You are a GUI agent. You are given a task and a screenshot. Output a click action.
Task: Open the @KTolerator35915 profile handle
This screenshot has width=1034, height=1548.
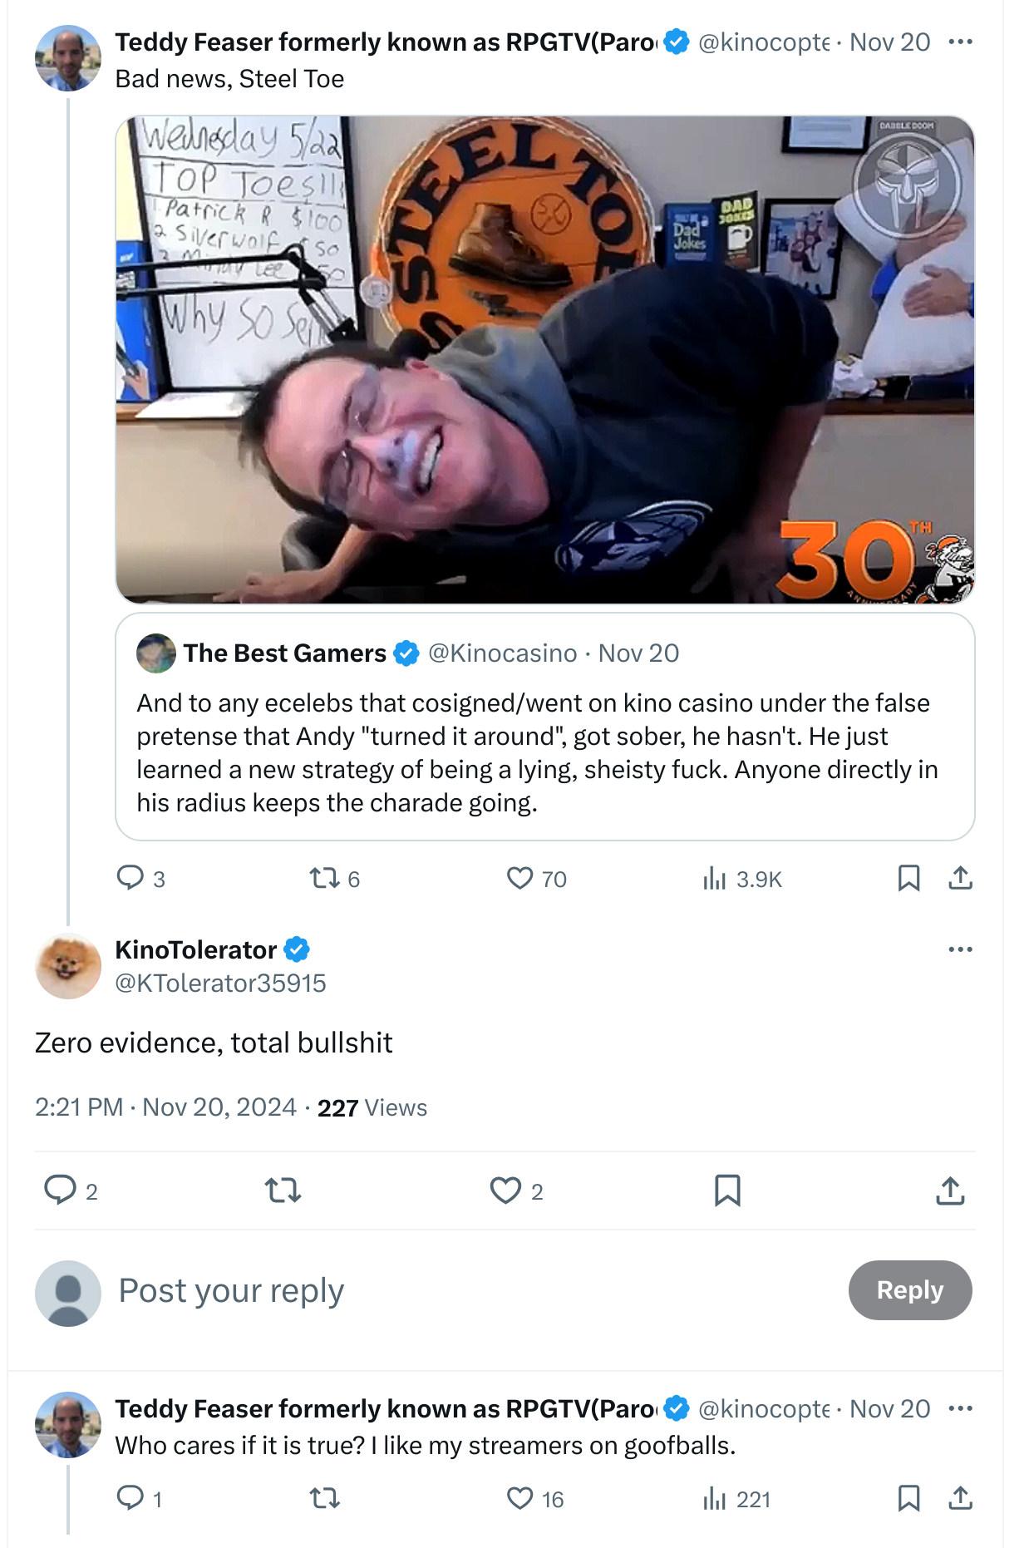pyautogui.click(x=220, y=984)
